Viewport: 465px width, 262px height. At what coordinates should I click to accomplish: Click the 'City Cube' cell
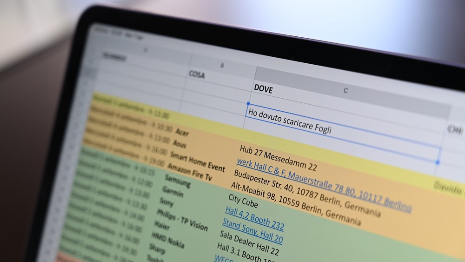pos(243,201)
